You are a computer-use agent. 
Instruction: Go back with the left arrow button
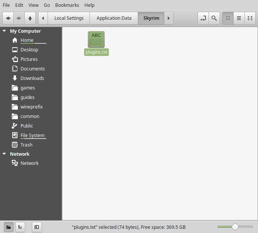click(8, 18)
